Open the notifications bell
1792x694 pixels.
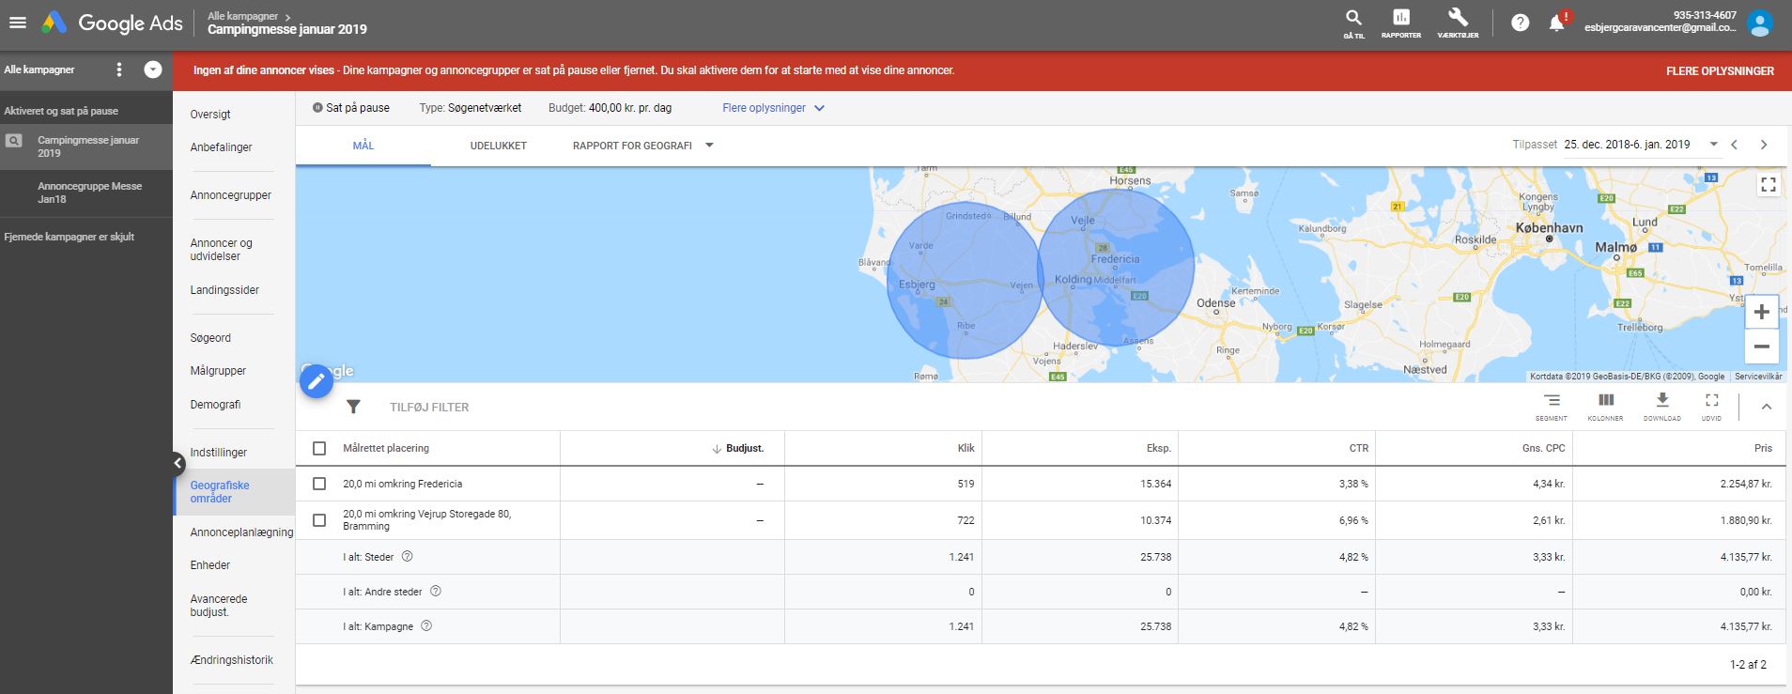pos(1557,23)
